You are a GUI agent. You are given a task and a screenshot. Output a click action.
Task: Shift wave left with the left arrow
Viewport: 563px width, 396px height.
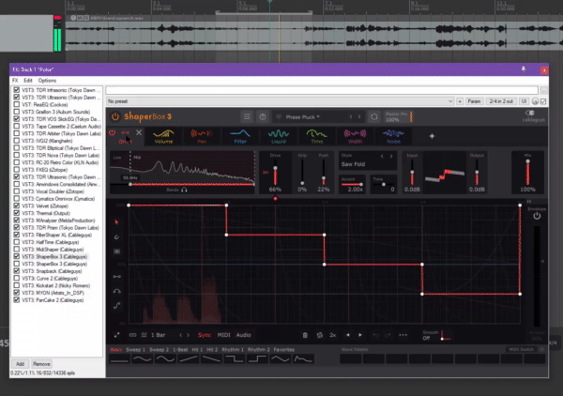click(x=347, y=335)
